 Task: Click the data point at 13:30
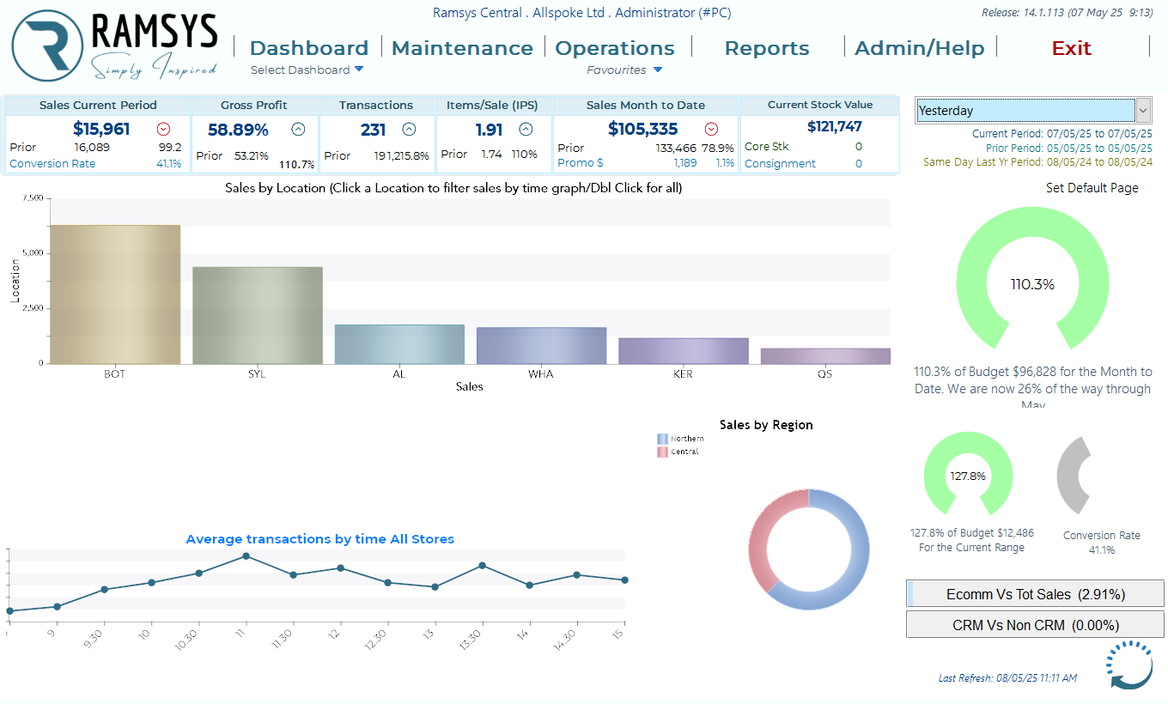point(483,565)
